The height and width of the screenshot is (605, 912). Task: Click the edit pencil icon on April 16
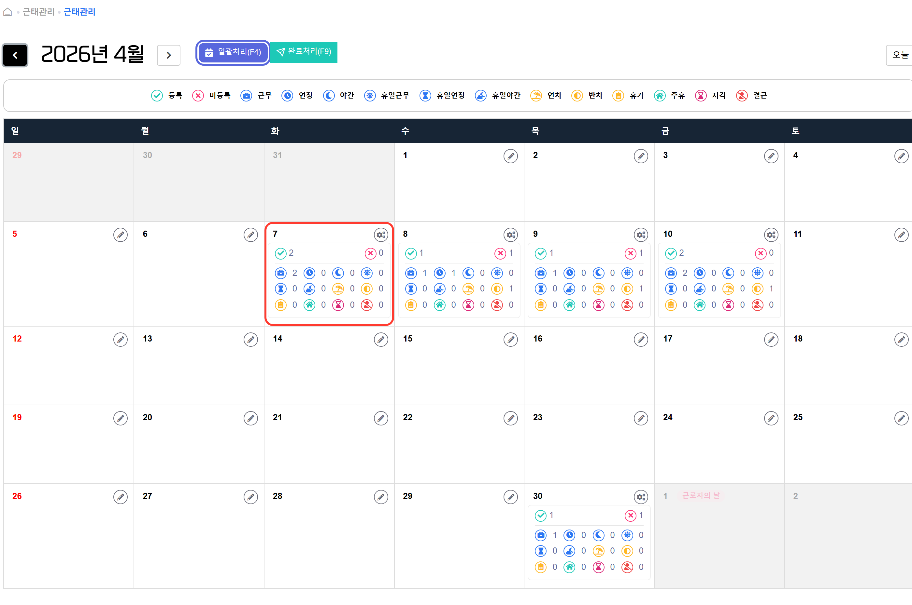tap(641, 340)
